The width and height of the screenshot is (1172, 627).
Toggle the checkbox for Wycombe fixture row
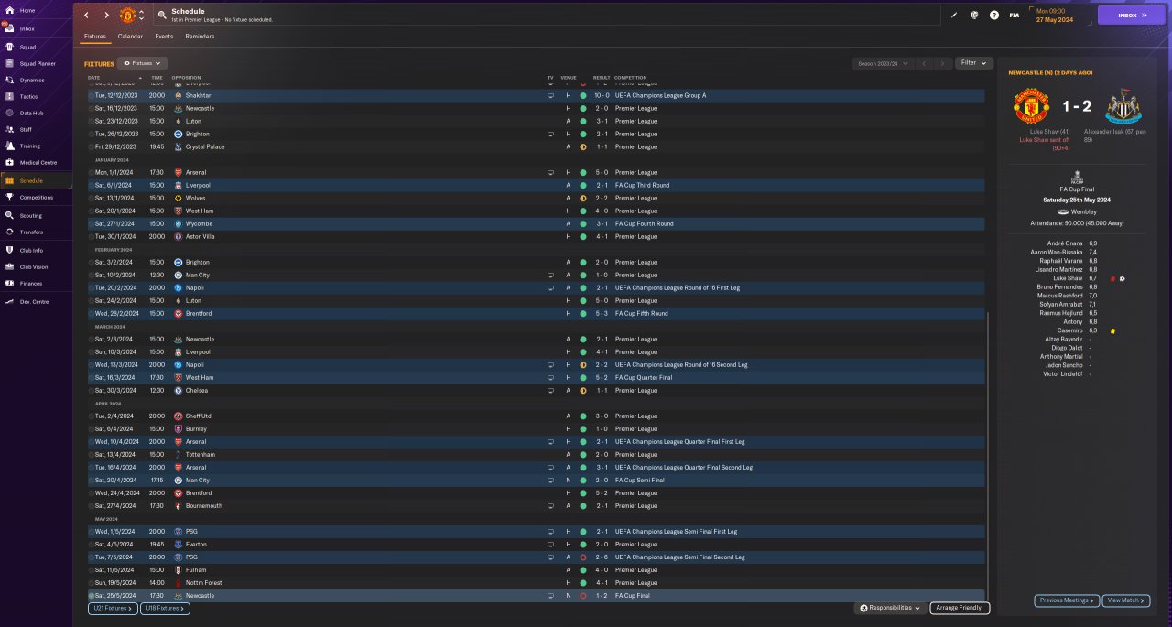(91, 223)
